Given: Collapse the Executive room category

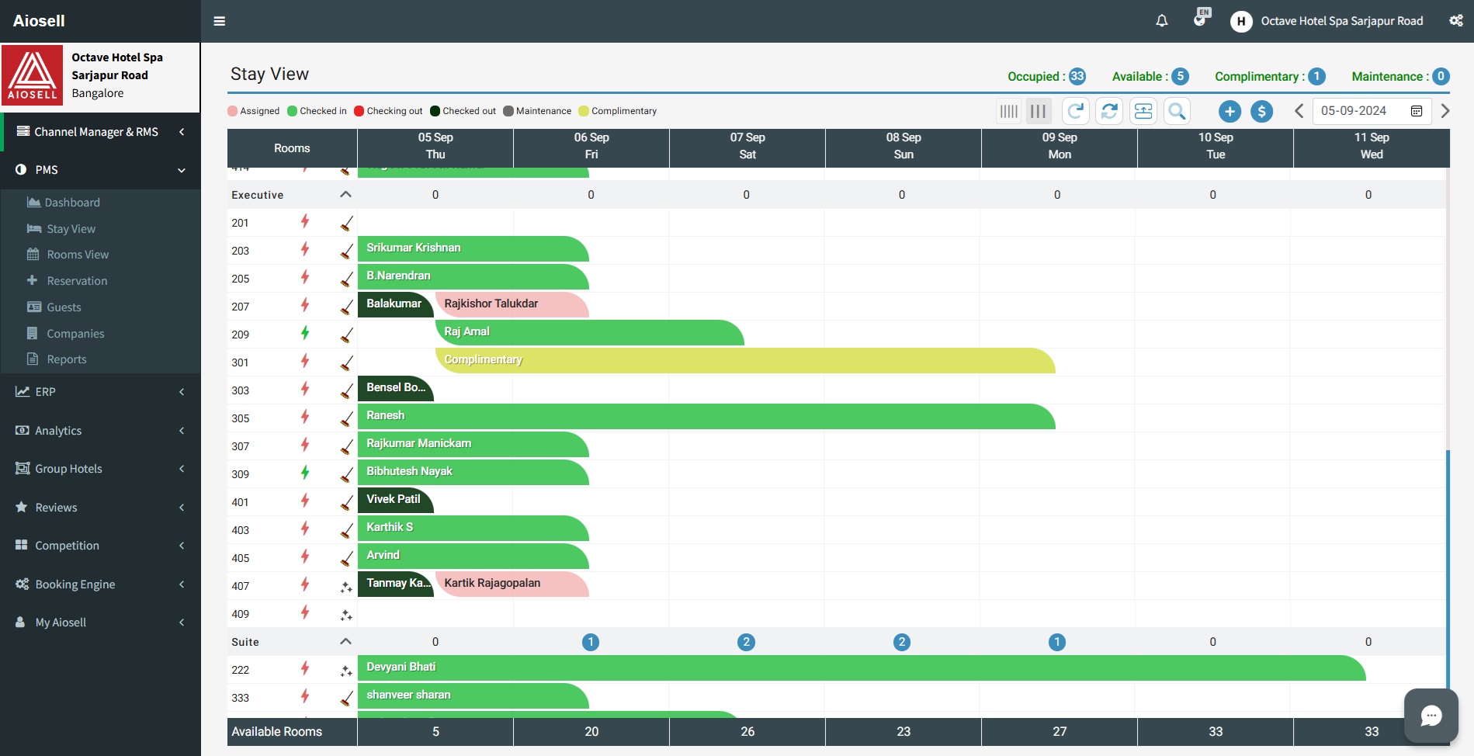Looking at the screenshot, I should [345, 195].
